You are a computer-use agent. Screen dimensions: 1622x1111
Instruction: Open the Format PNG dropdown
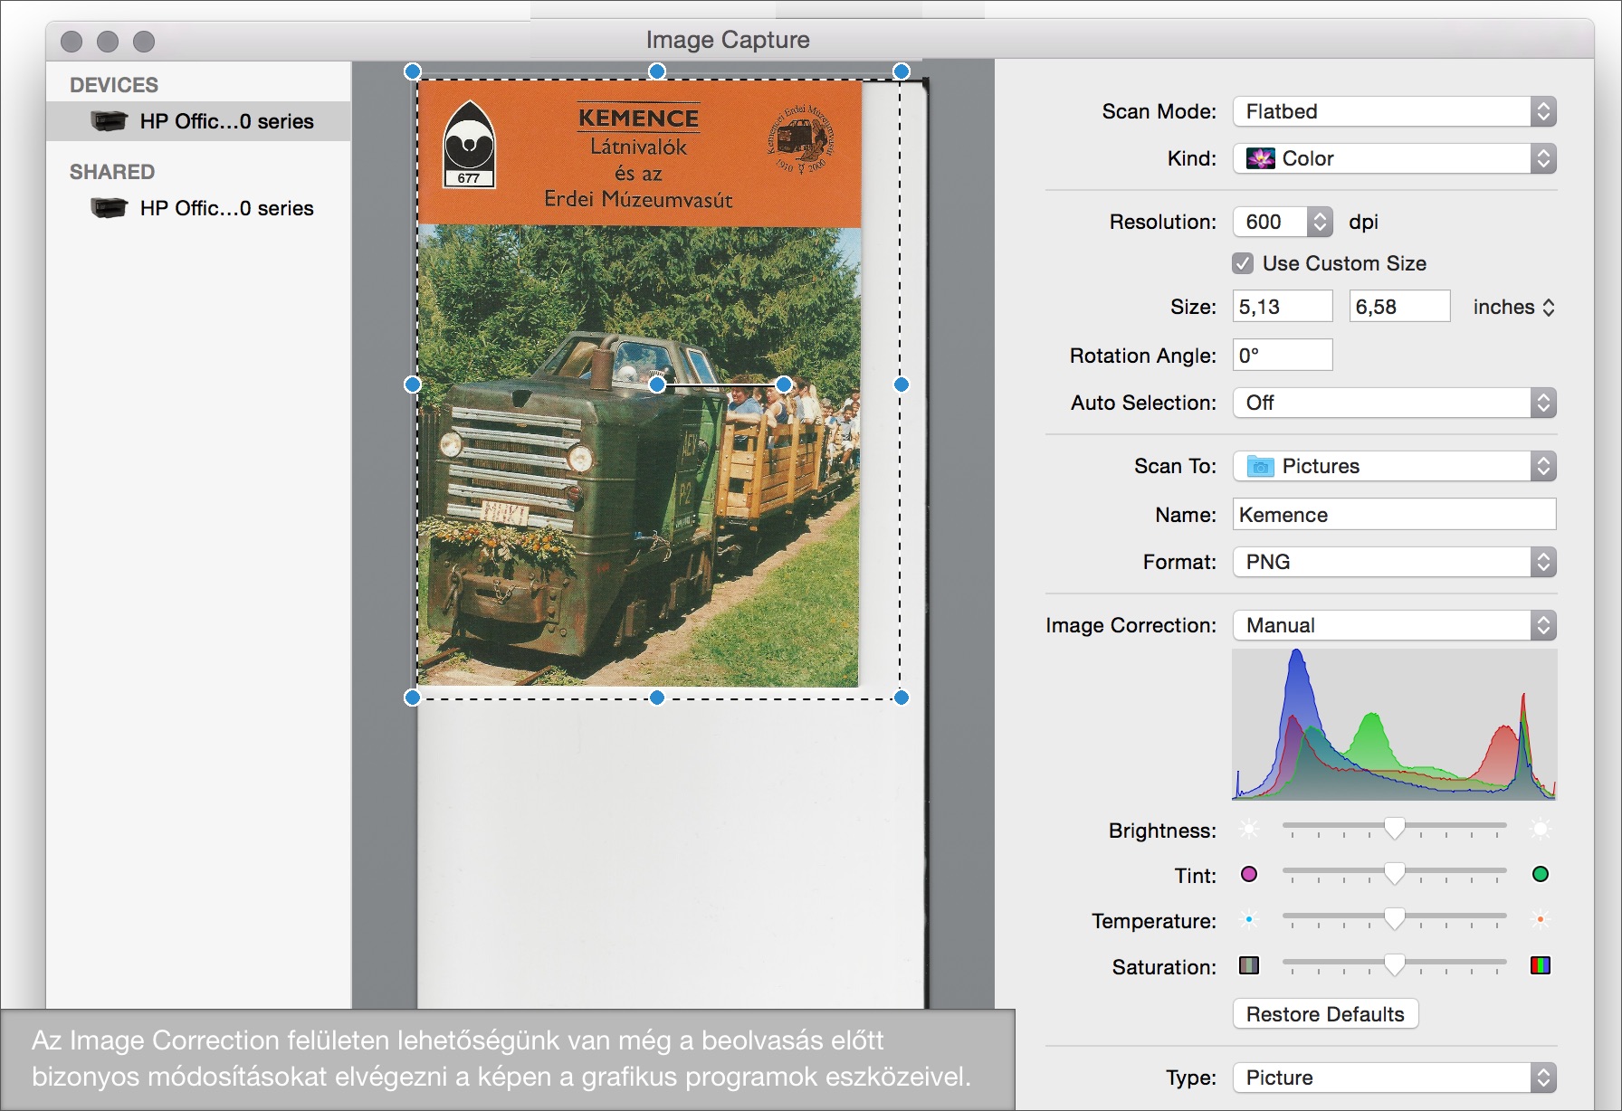pyautogui.click(x=1394, y=562)
